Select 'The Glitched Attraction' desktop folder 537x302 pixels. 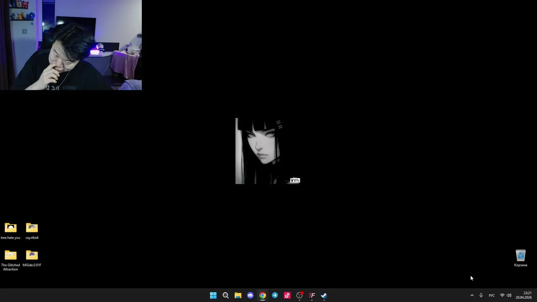point(10,260)
